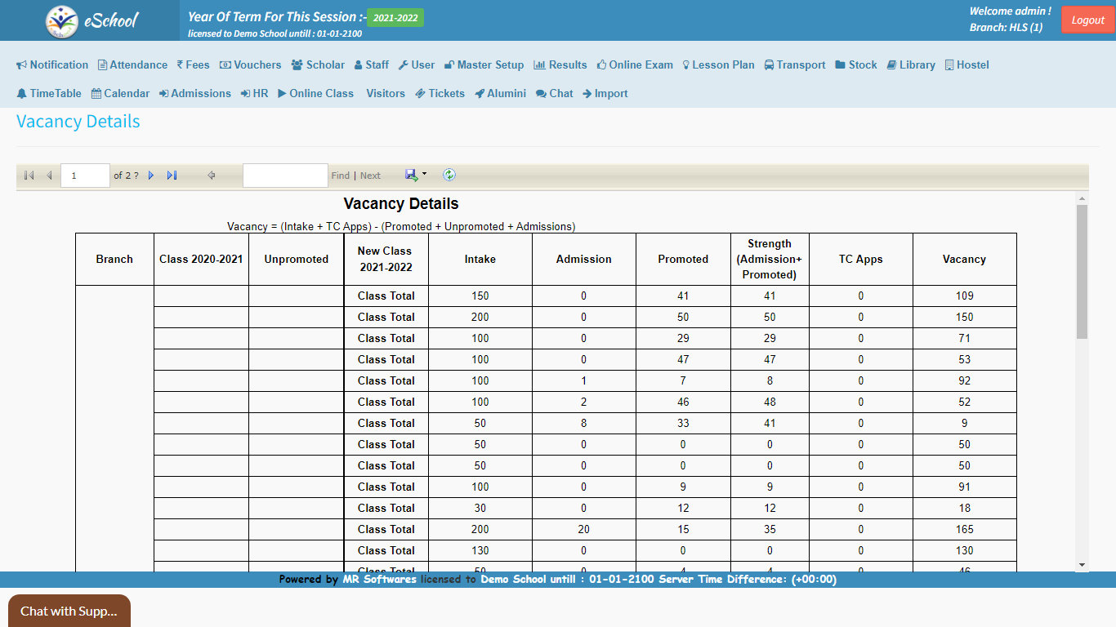Go to next page of report
1116x627 pixels.
(151, 176)
